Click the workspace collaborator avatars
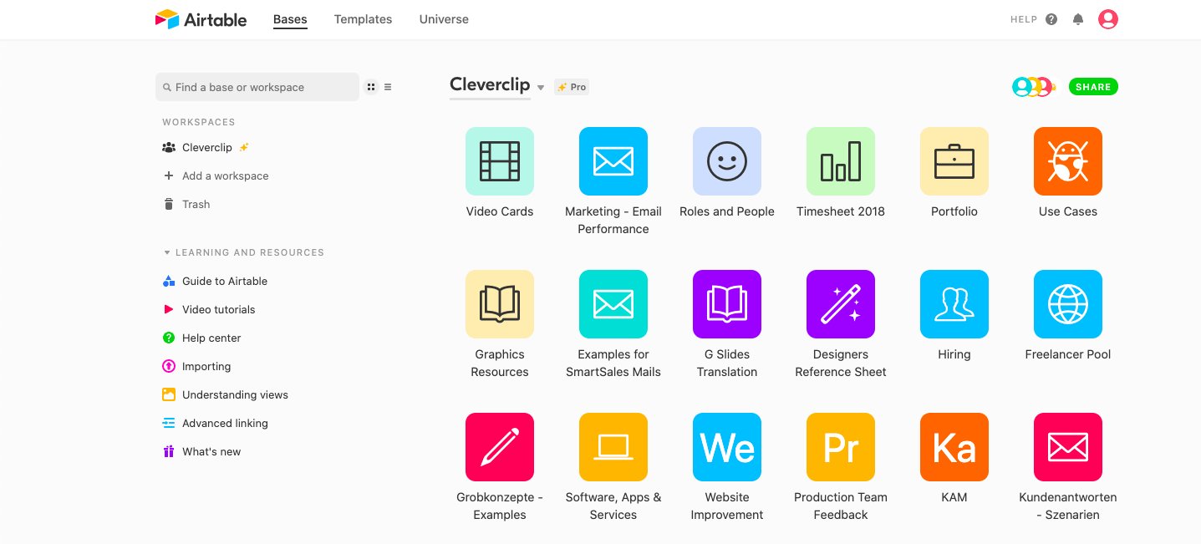Image resolution: width=1201 pixels, height=544 pixels. point(1033,87)
